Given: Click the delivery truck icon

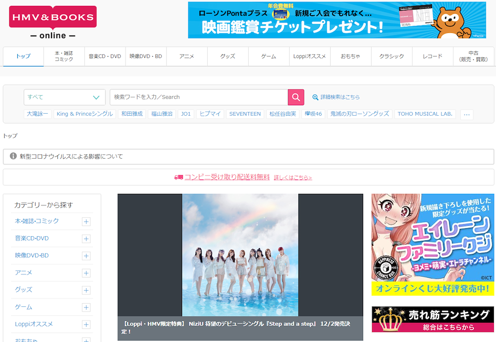Looking at the screenshot, I should (x=178, y=177).
